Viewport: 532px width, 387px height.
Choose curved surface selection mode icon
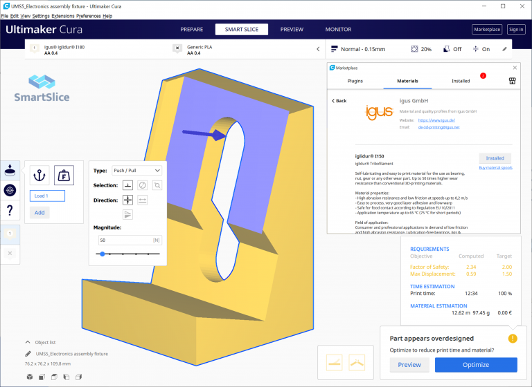[143, 185]
